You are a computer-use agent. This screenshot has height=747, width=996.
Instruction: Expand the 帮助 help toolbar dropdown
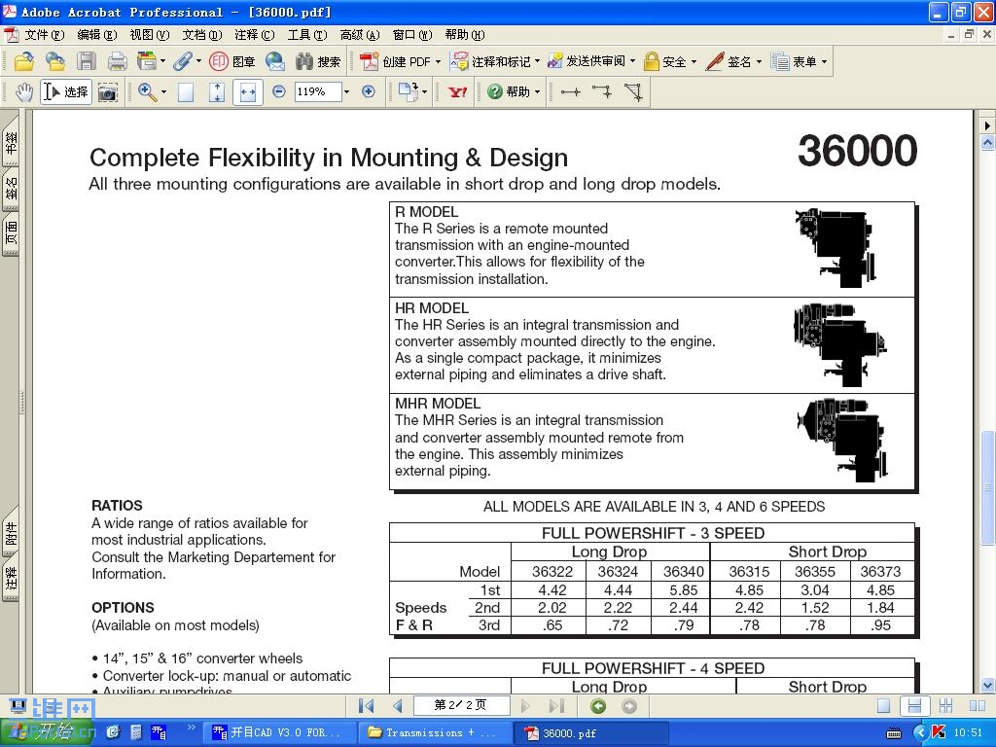[537, 92]
